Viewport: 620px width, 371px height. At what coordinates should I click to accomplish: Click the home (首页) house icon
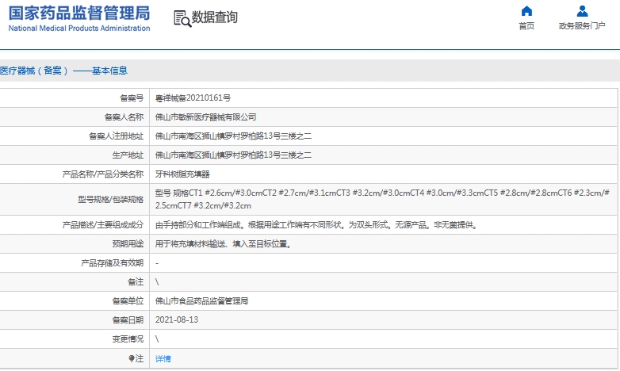[526, 11]
